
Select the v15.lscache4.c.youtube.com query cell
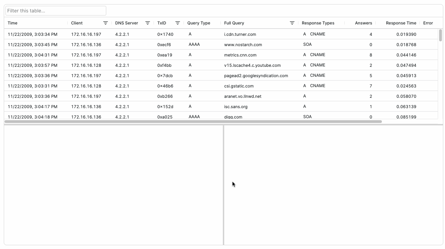pyautogui.click(x=253, y=65)
